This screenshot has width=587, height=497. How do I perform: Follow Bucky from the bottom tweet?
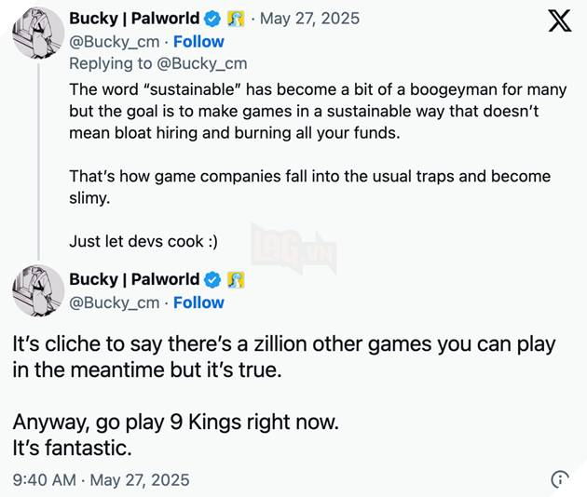point(198,302)
